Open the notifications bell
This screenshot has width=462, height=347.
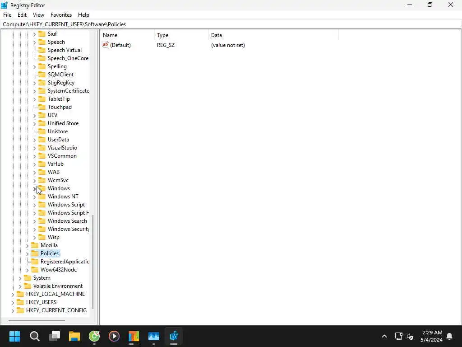[x=450, y=336]
